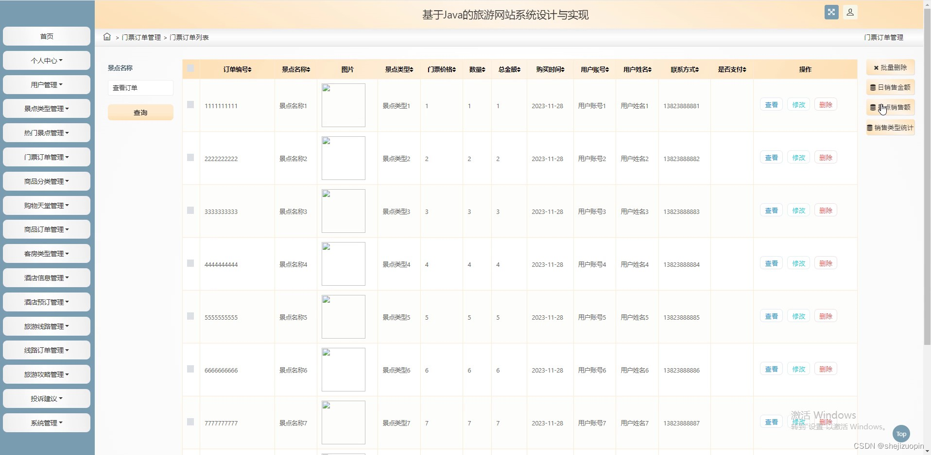
Task: Open the user profile icon in header
Action: click(850, 12)
